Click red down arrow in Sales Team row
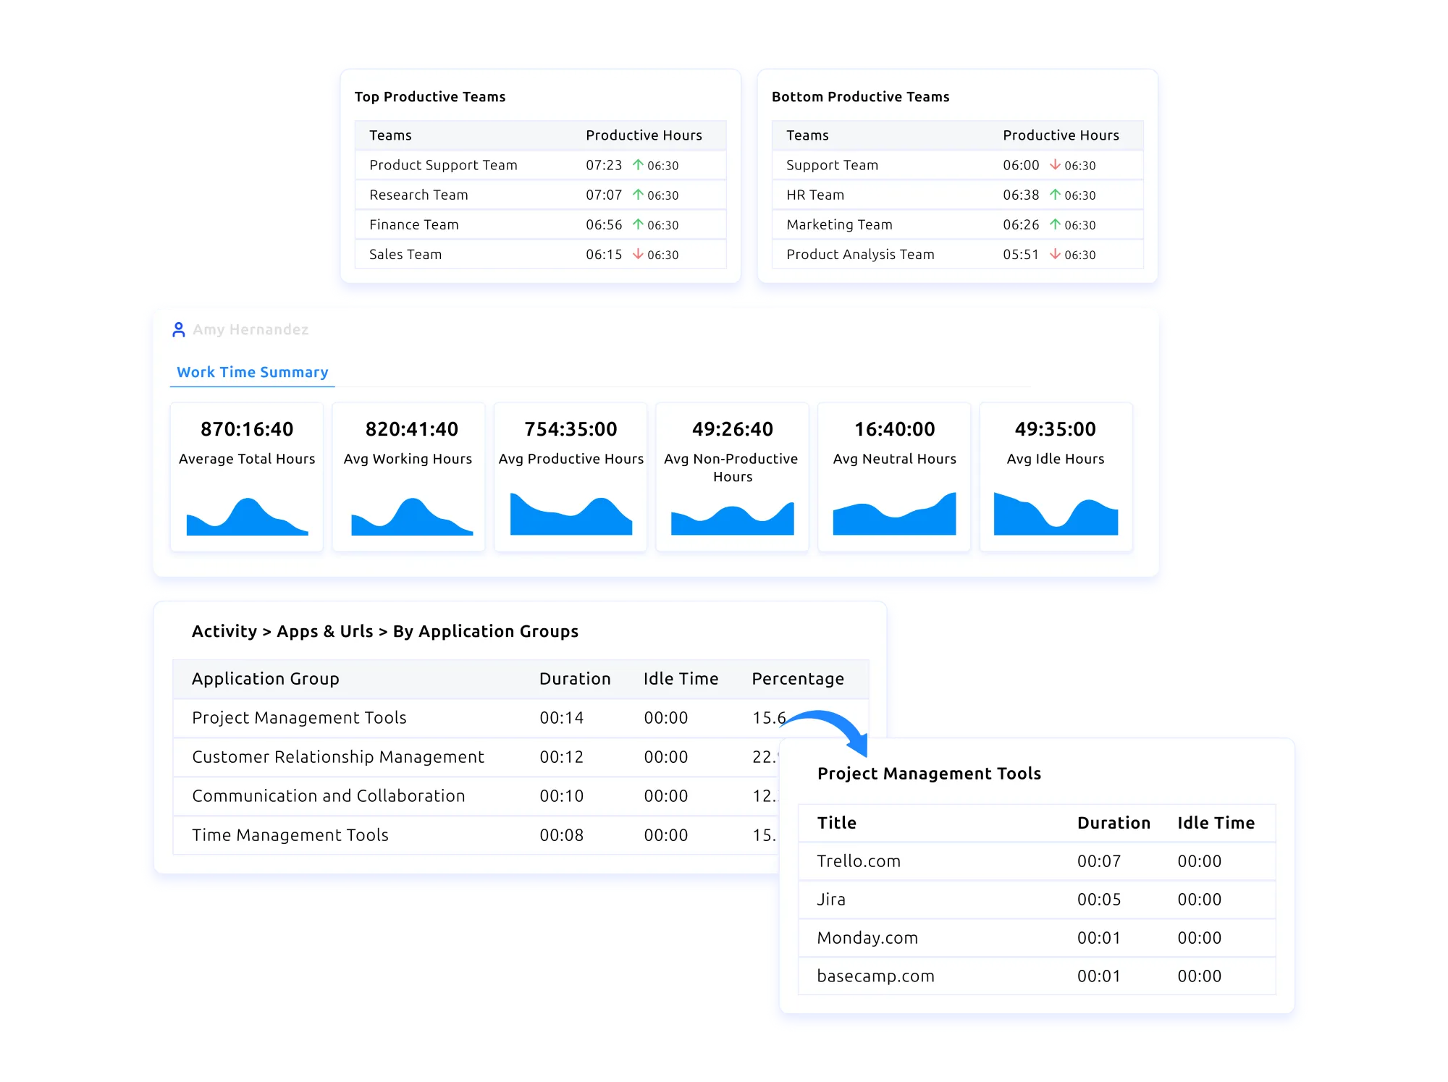Viewport: 1448px width, 1082px height. [x=638, y=254]
